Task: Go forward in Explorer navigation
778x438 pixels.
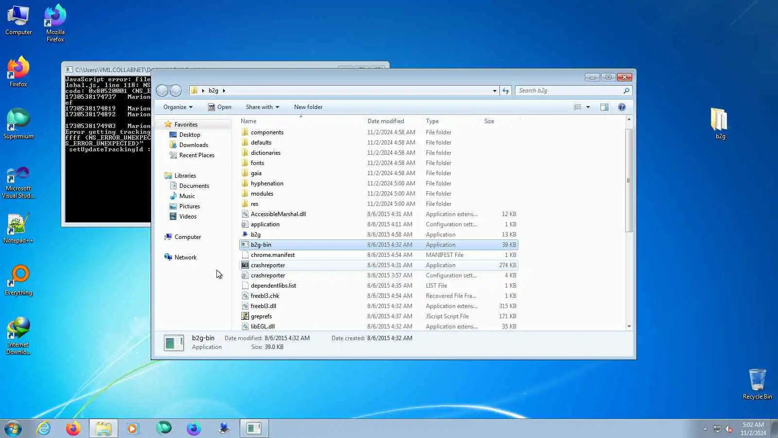Action: pyautogui.click(x=176, y=91)
